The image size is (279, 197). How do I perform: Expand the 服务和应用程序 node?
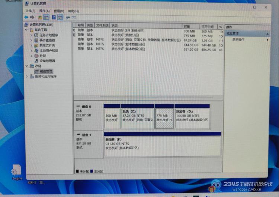(27, 76)
